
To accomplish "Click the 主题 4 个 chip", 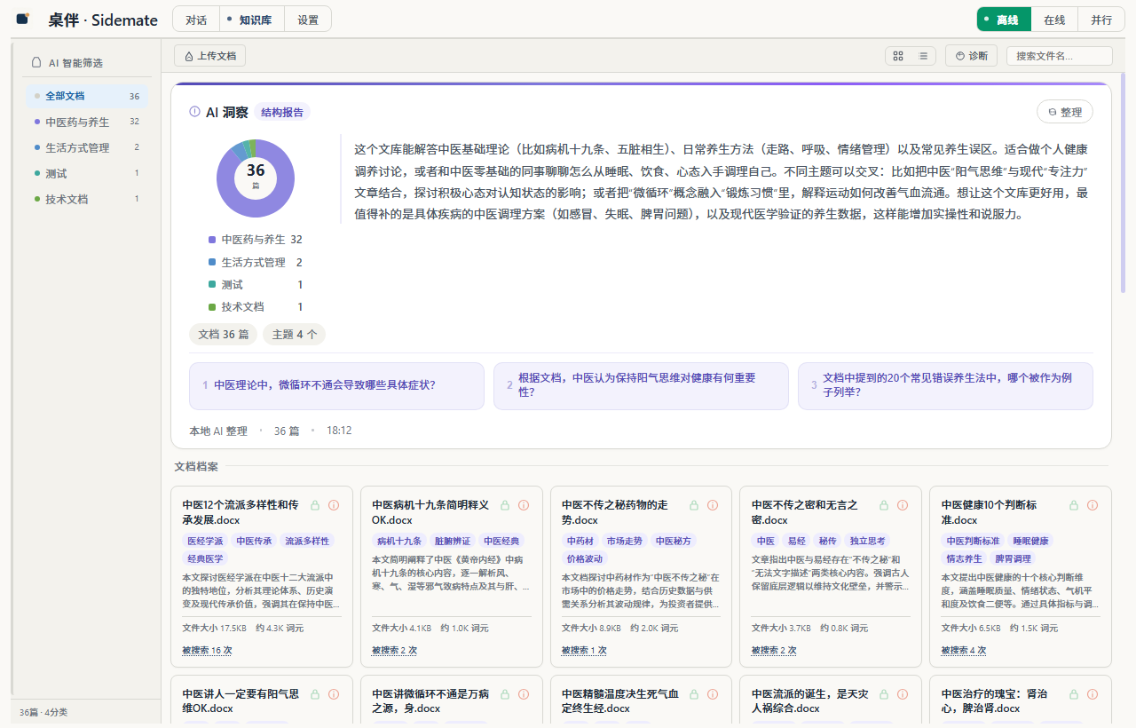I will point(295,335).
